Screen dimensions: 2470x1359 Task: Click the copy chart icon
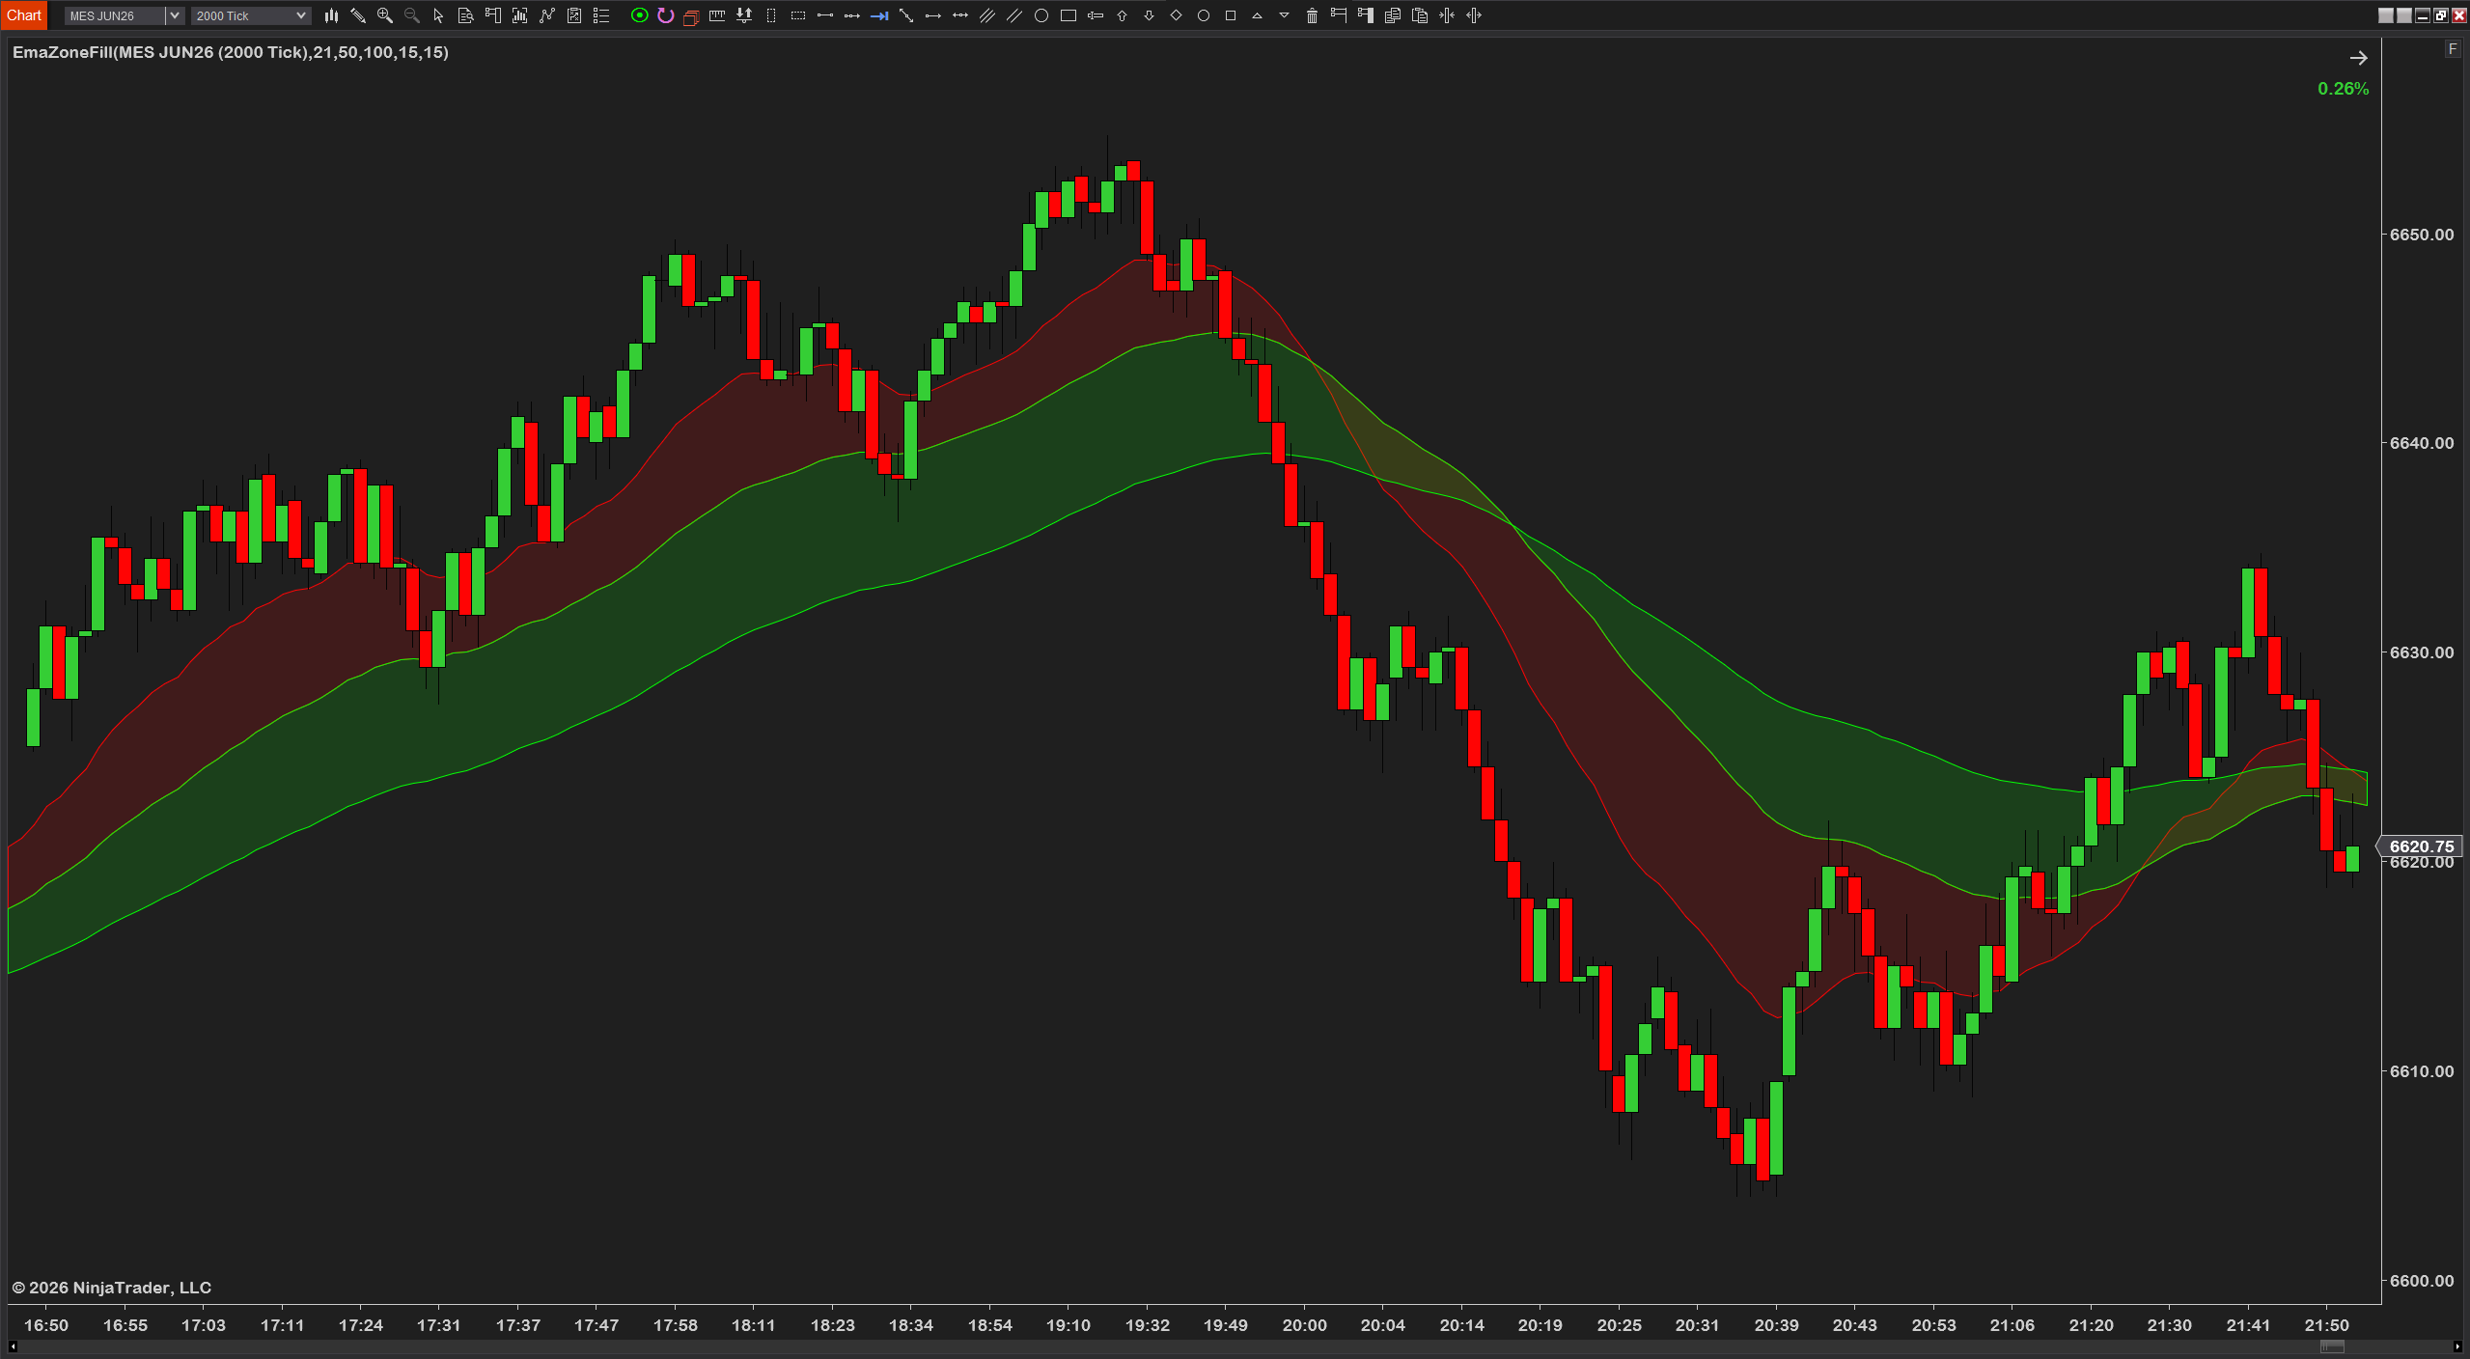[1393, 15]
